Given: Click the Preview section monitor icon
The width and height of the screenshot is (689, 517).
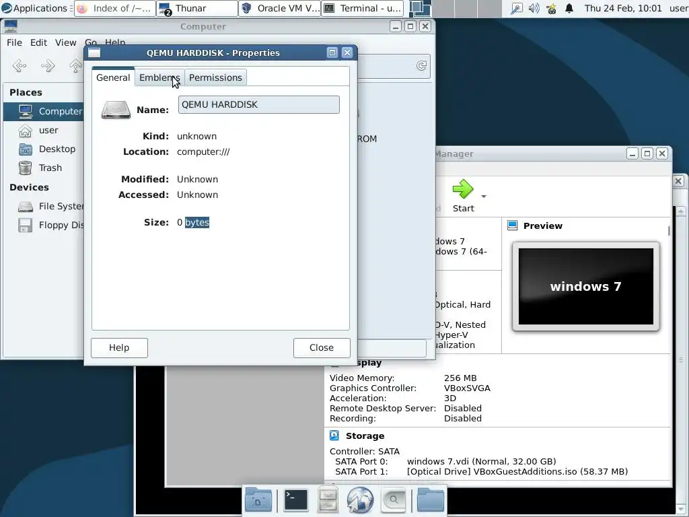Looking at the screenshot, I should pos(512,226).
